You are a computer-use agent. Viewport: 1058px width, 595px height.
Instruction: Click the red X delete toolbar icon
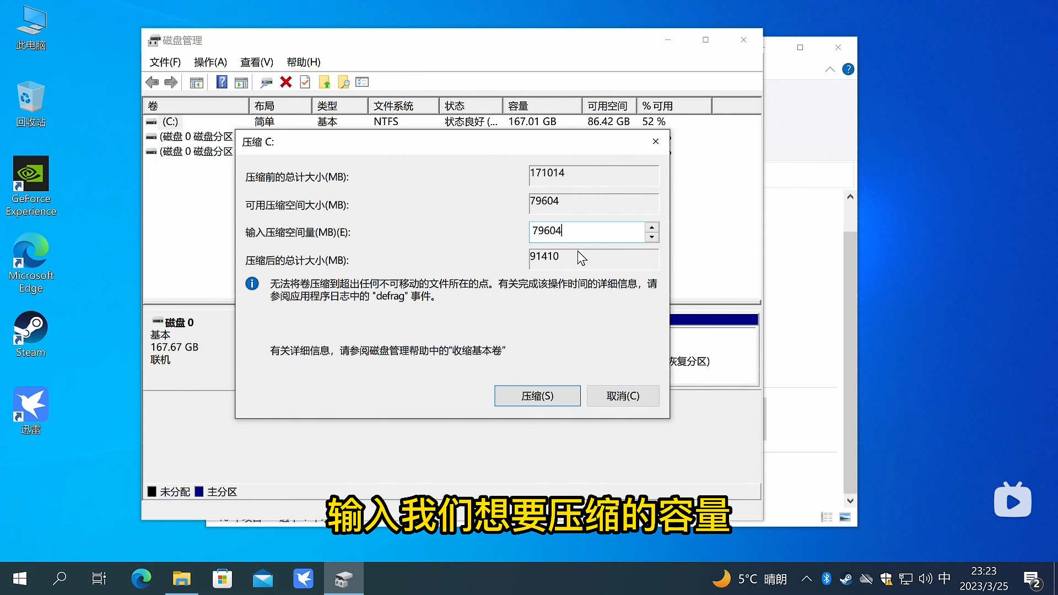[x=285, y=83]
